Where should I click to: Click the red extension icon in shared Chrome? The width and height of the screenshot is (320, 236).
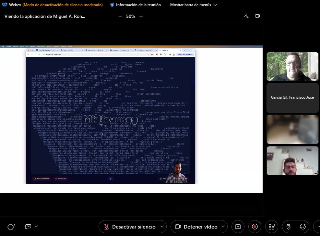coord(157,55)
